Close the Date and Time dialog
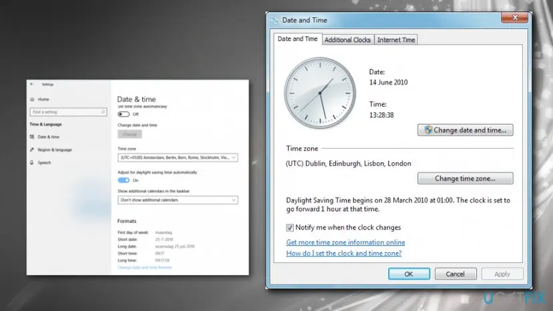Screen dimensions: 553x311 [x=514, y=17]
